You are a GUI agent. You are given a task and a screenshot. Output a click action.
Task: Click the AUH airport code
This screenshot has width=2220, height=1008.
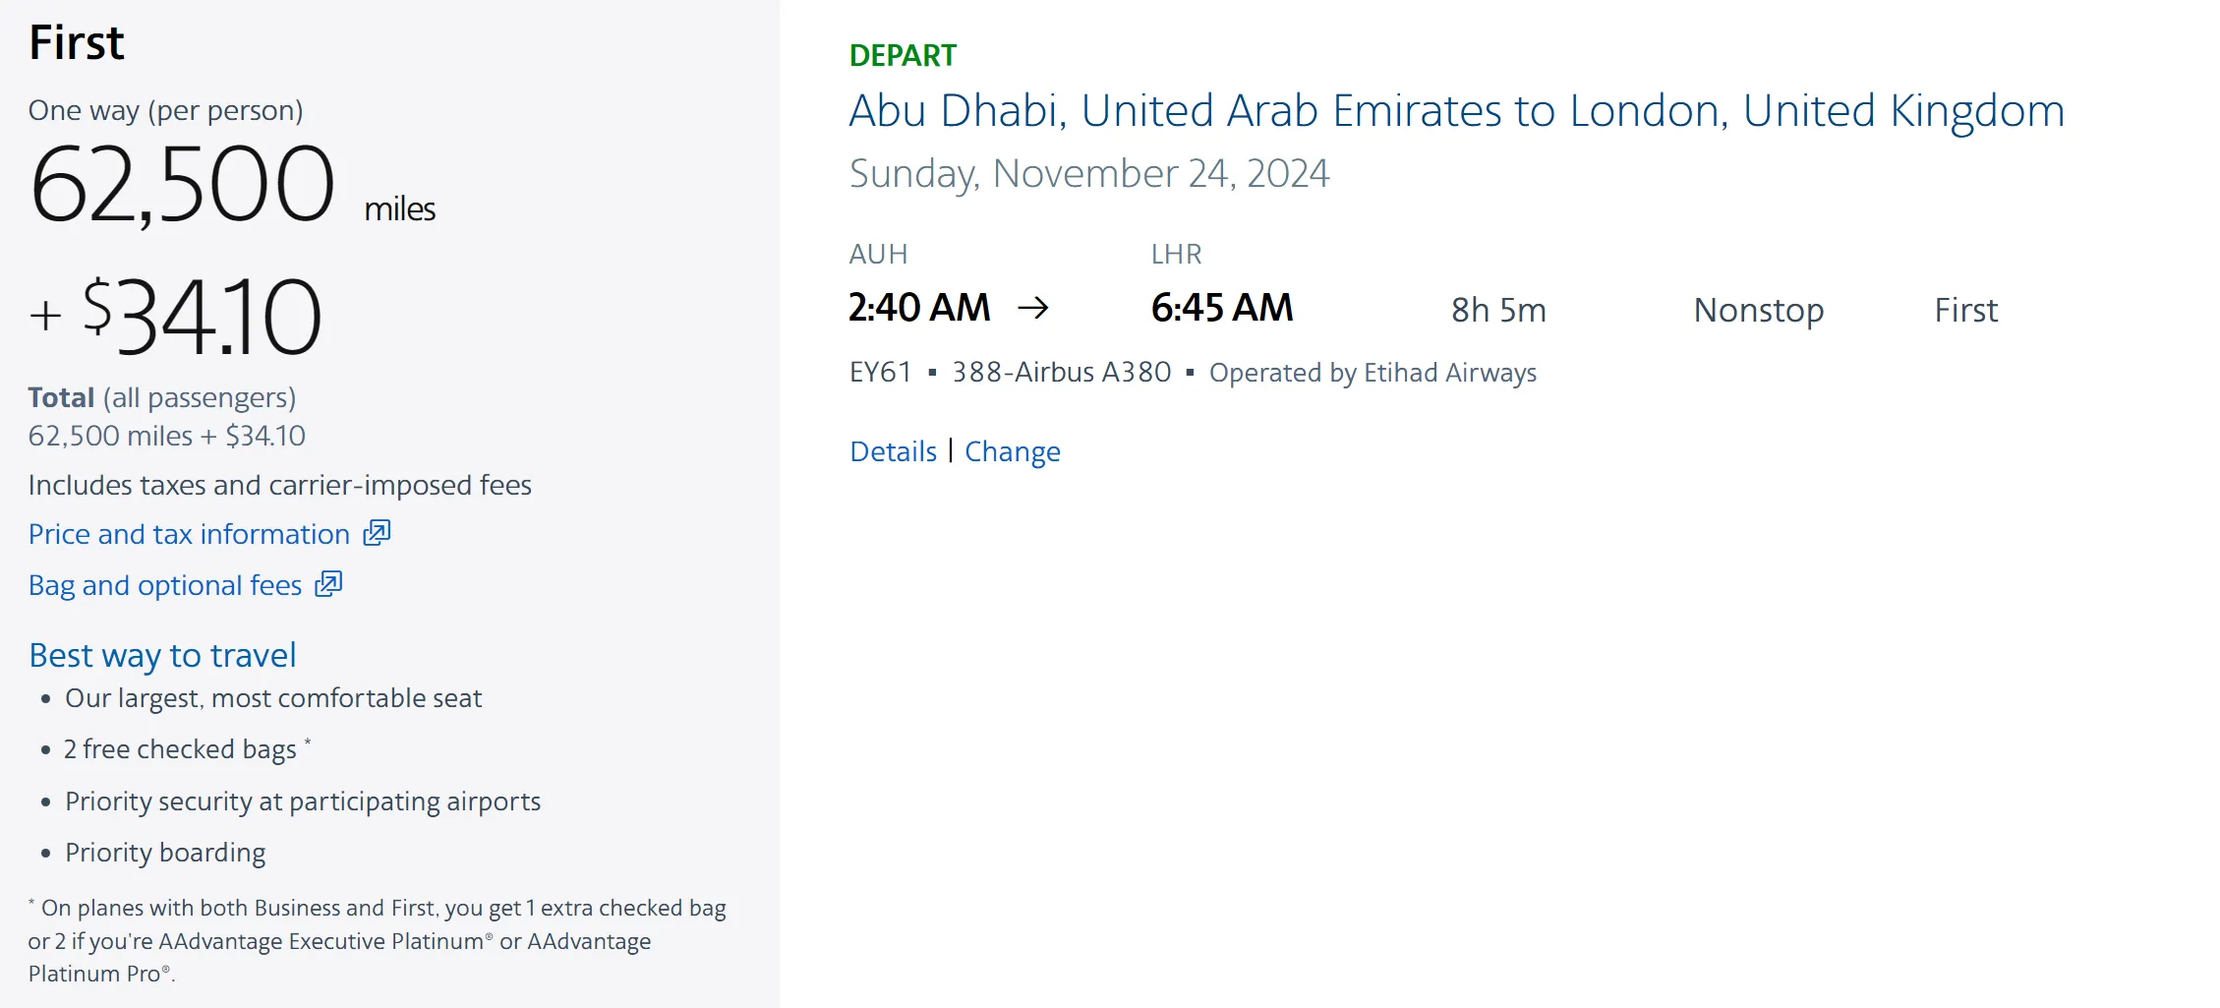878,255
